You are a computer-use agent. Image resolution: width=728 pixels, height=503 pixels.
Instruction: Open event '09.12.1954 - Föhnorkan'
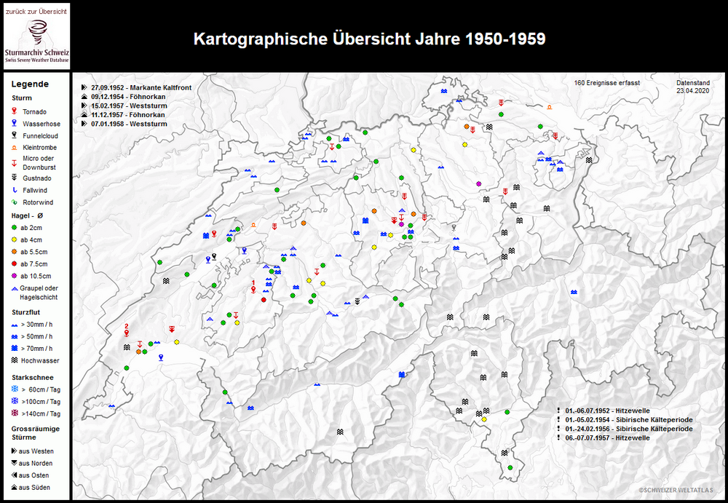(x=128, y=97)
